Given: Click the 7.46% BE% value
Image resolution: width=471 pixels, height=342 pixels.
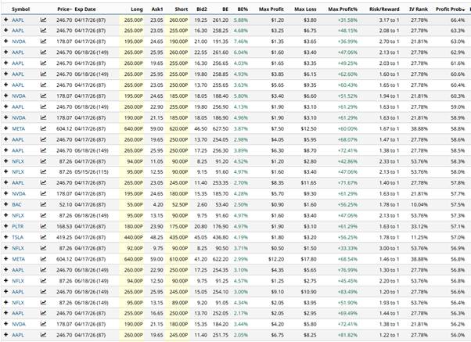Looking at the screenshot, I should [241, 41].
